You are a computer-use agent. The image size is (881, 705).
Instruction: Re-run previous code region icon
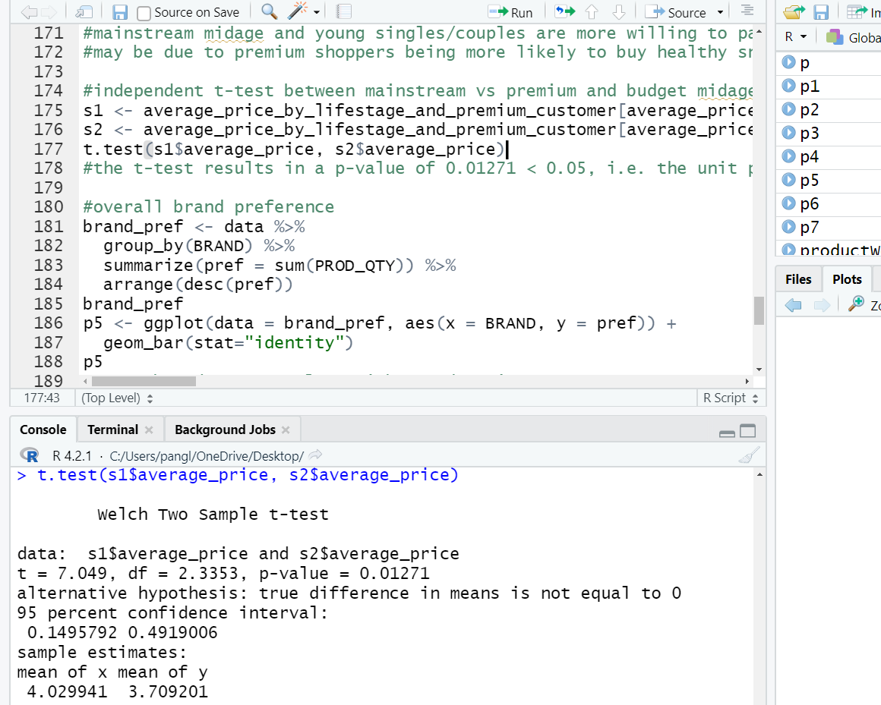point(564,12)
